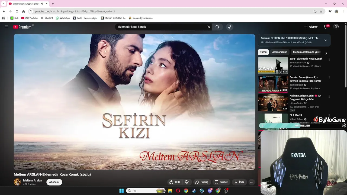Open the YouTube account avatar menu

coord(336,27)
